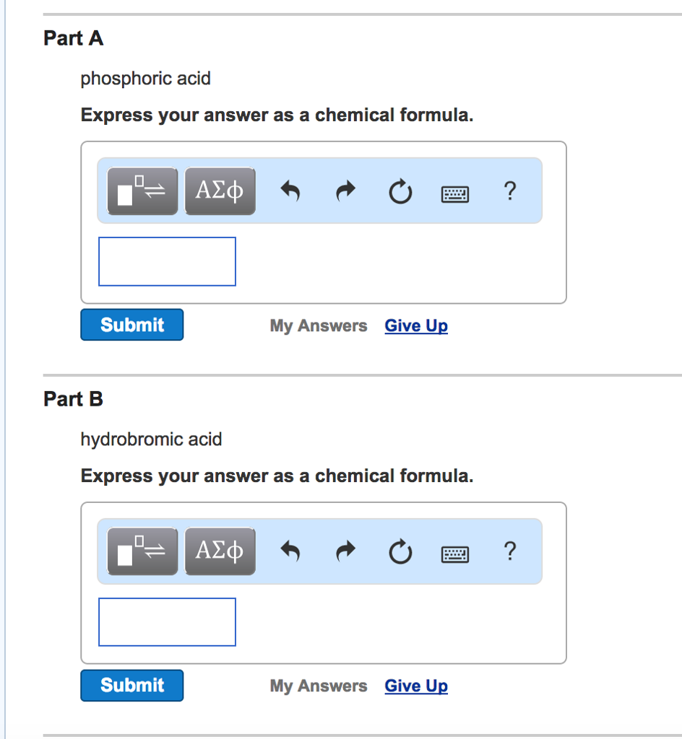Open the chemical formula templates menu in Part A
Viewport: 682px width, 739px height.
coord(142,191)
